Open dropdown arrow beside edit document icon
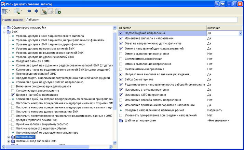Viewport: 244px width, 150px height. coord(22,11)
